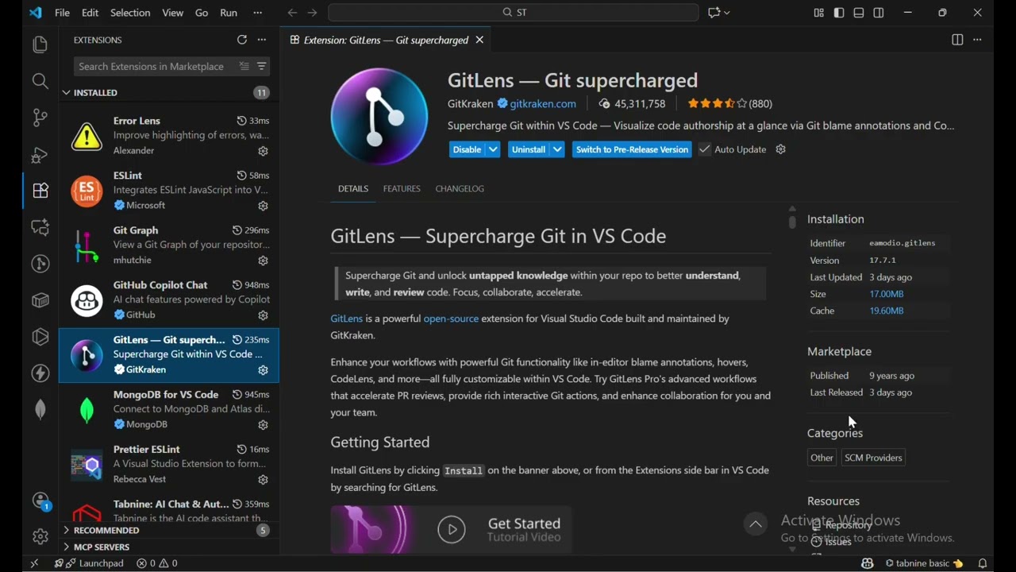Open the Explorer view in activity bar
Viewport: 1016px width, 572px height.
click(x=40, y=45)
